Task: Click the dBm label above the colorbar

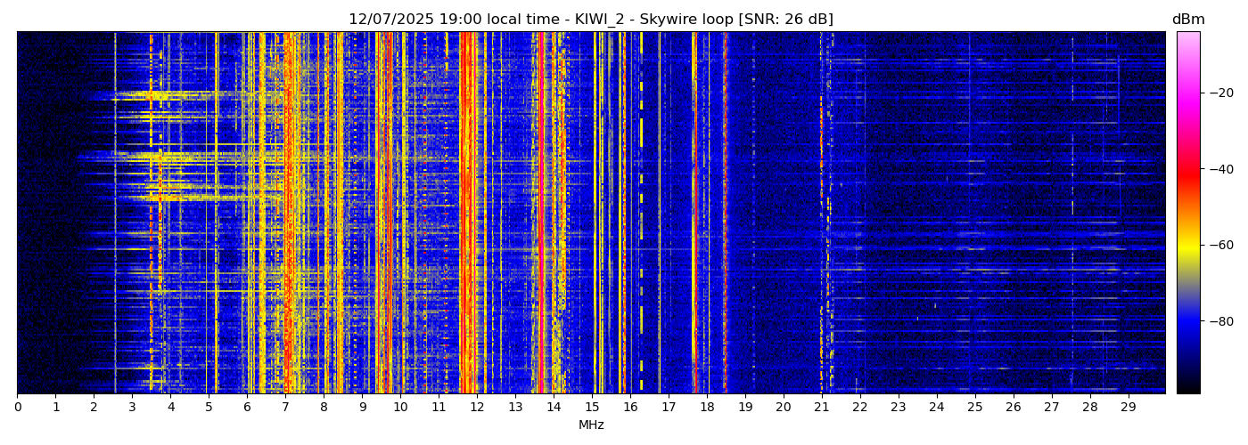Action: point(1187,20)
